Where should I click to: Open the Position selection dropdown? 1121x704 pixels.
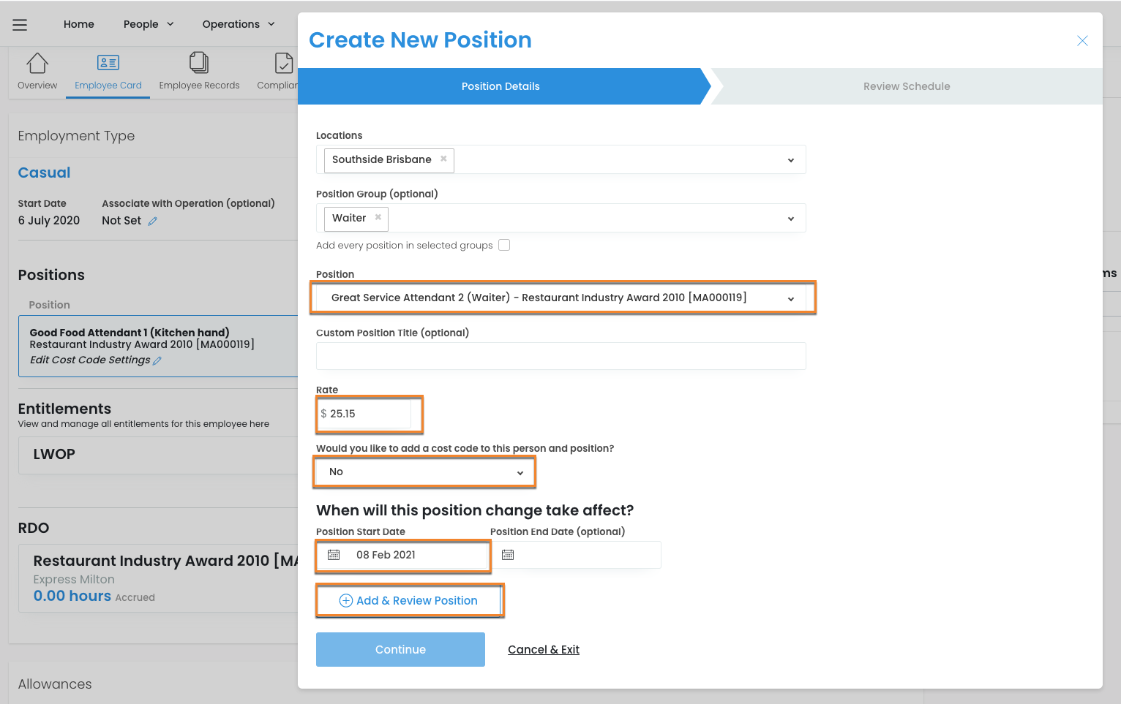(x=790, y=298)
